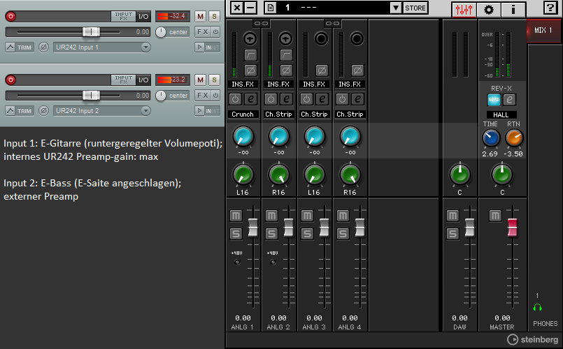
Task: Invert phase on ANLG 3 channel
Action: point(322,70)
